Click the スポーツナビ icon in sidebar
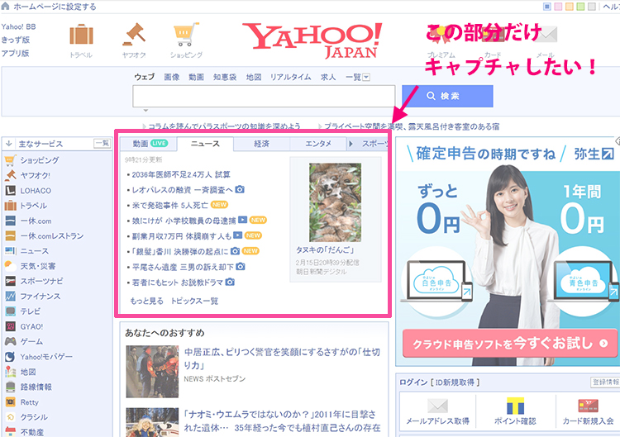Image resolution: width=620 pixels, height=437 pixels. coord(10,281)
